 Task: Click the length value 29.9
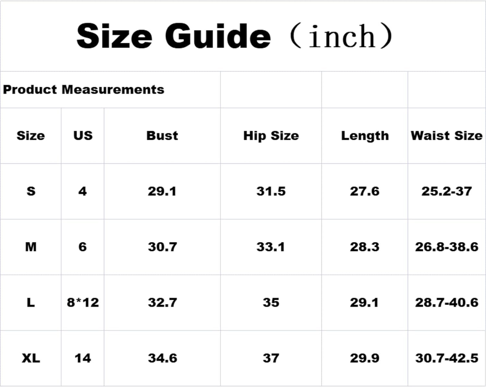pos(364,358)
